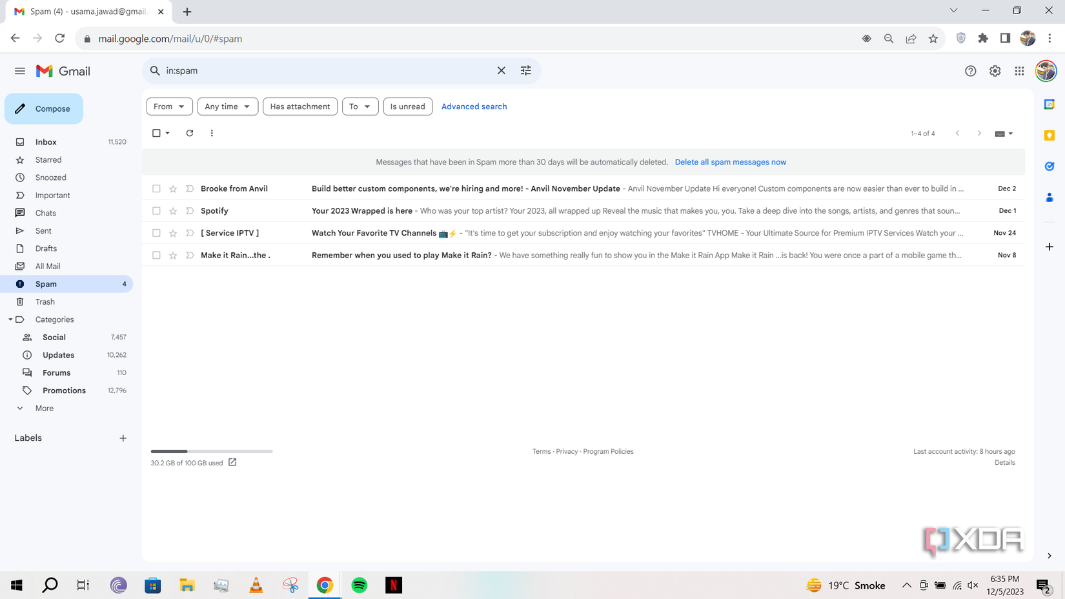Open the Any time filter dropdown
The width and height of the screenshot is (1065, 599).
228,107
